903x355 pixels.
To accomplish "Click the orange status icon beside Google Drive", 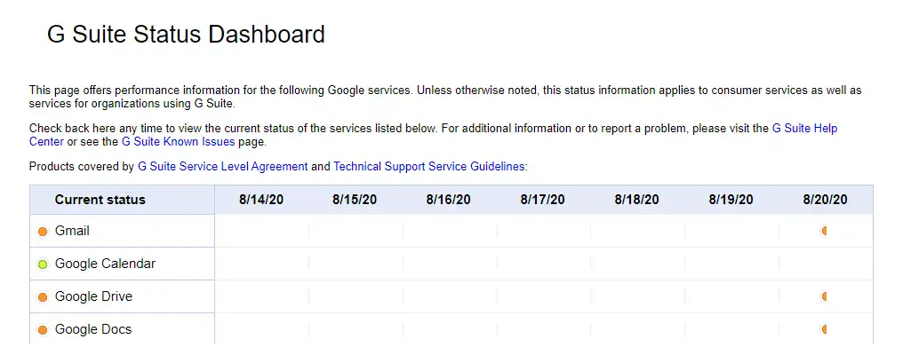I will 43,297.
